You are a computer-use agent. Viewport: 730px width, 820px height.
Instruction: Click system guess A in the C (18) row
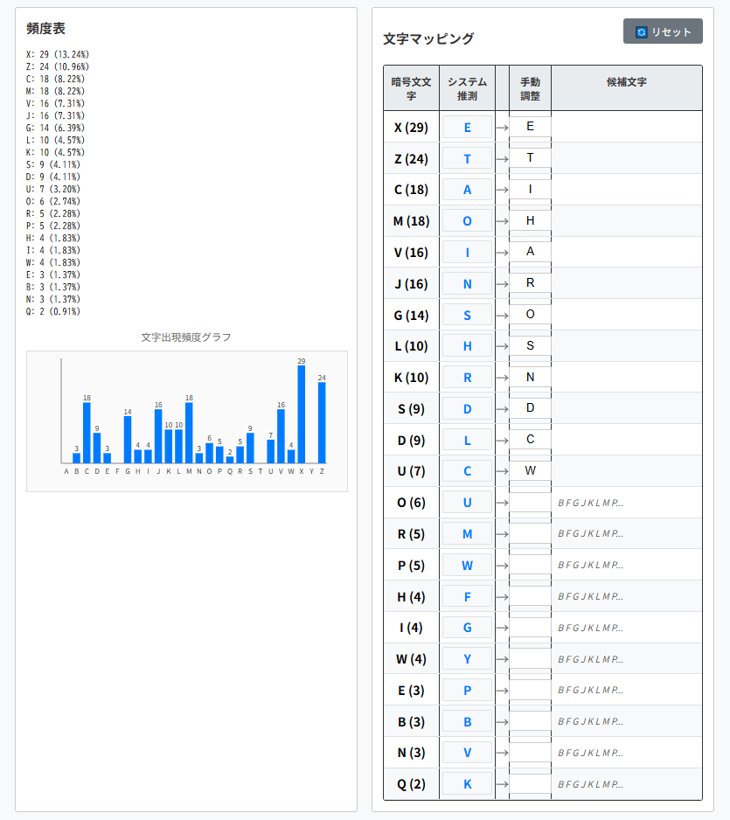click(467, 190)
